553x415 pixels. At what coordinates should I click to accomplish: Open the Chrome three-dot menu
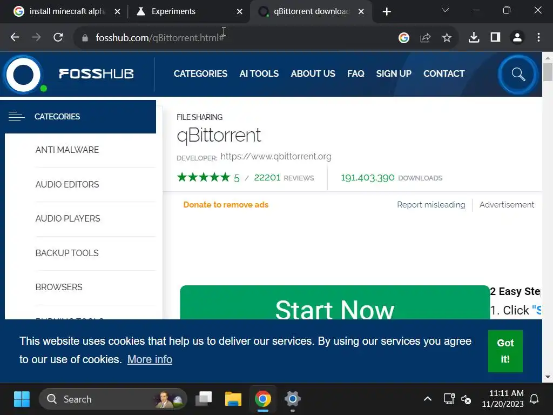[538, 37]
